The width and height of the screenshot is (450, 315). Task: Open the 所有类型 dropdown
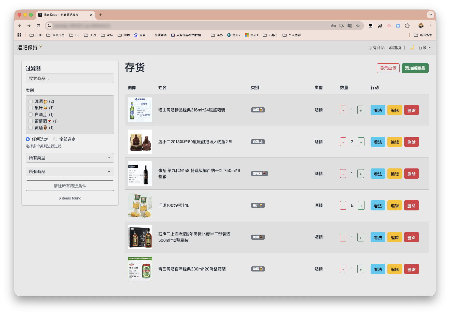tap(70, 158)
